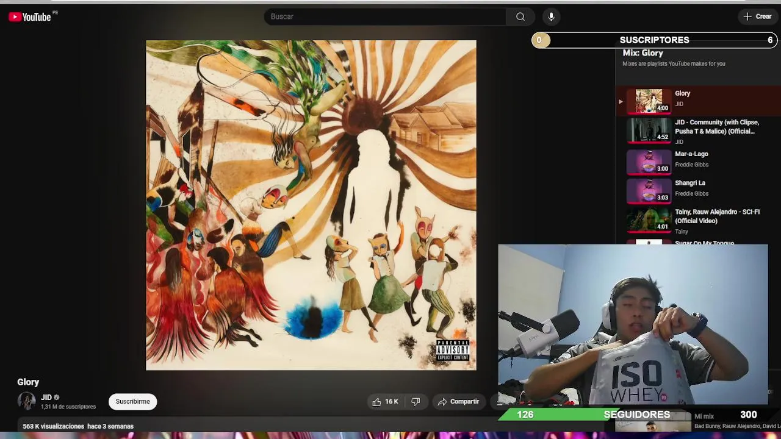Screen dimensions: 781x439
Task: Open JID channel name link
Action: pyautogui.click(x=46, y=398)
